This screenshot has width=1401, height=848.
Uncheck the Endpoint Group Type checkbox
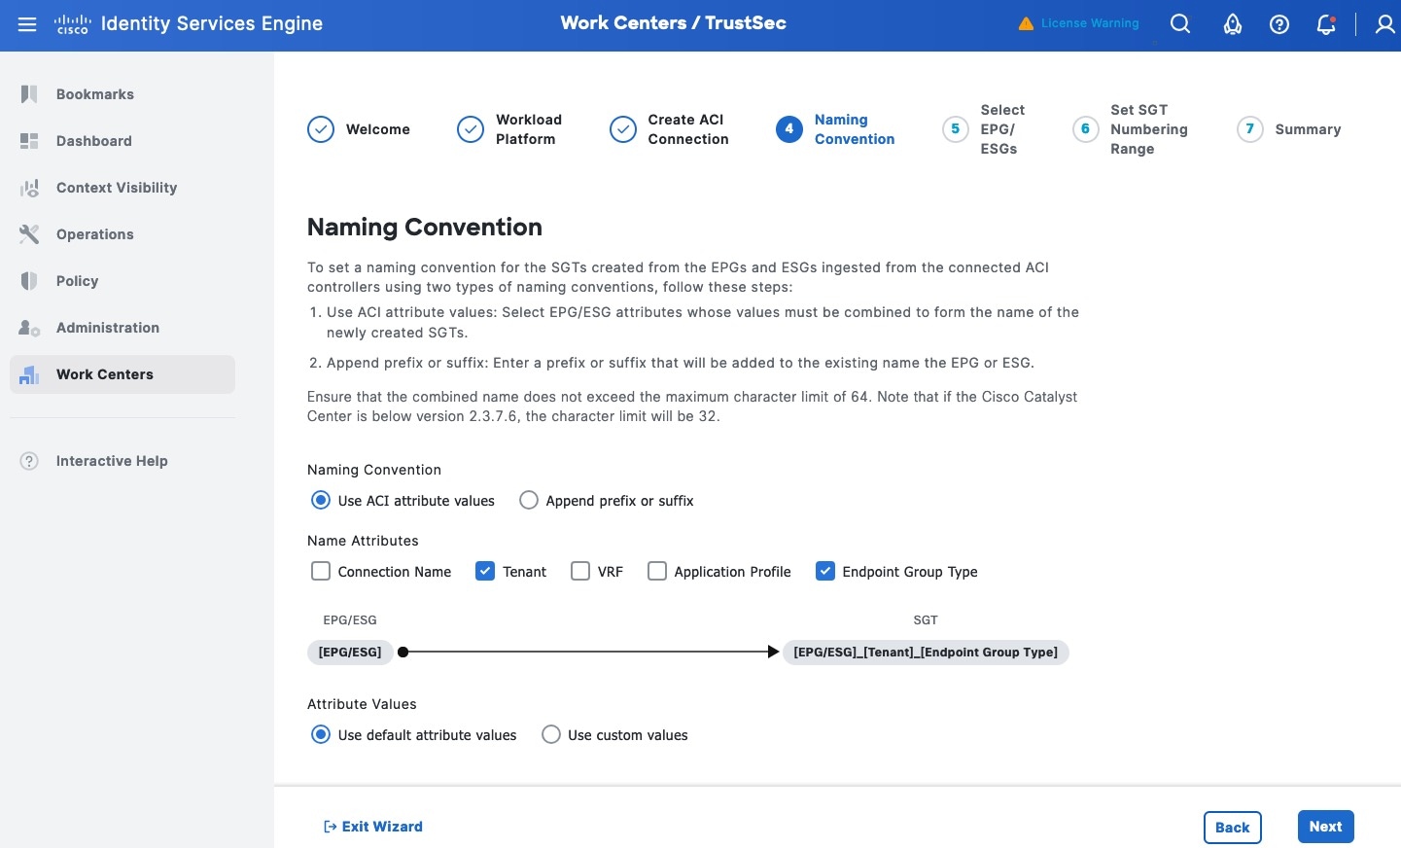[x=825, y=572]
